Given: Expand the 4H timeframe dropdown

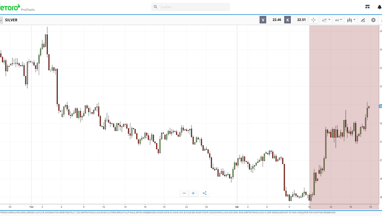Looking at the screenshot, I should point(338,20).
